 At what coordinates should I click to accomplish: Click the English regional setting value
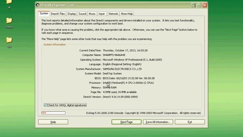tap(122, 64)
